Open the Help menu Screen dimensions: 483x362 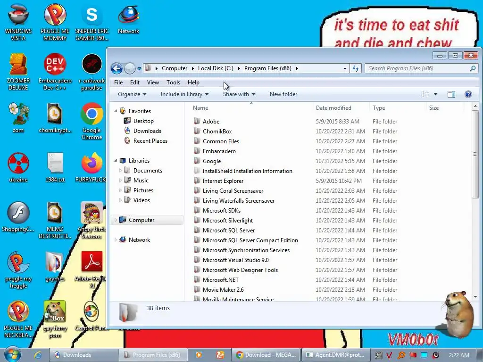click(x=193, y=82)
